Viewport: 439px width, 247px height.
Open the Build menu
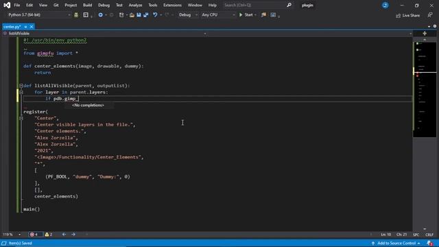(87, 5)
